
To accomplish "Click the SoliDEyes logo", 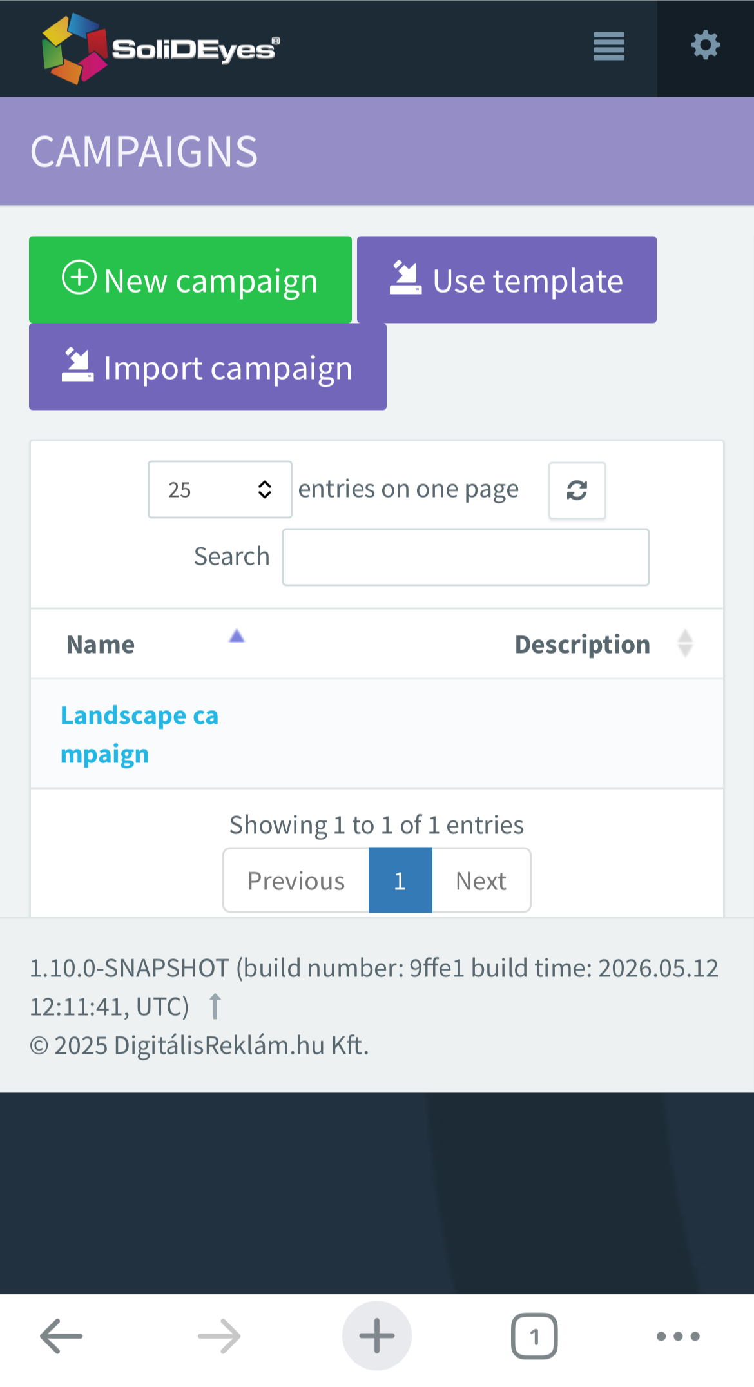I will pyautogui.click(x=161, y=48).
